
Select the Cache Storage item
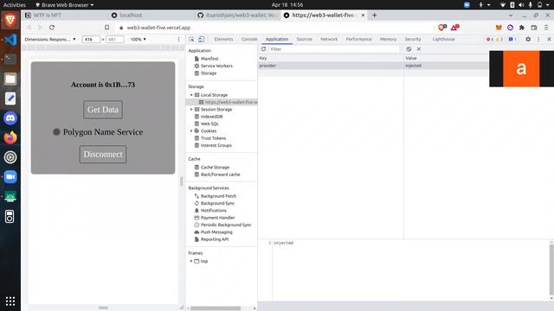click(x=215, y=167)
